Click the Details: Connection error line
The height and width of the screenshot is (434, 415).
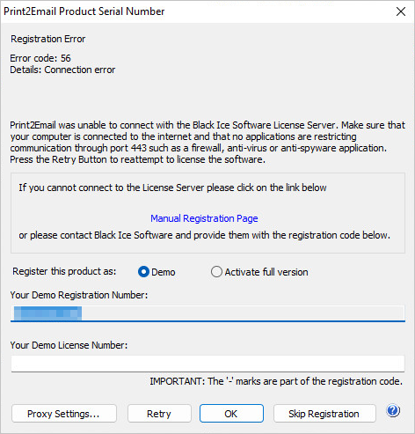click(62, 70)
